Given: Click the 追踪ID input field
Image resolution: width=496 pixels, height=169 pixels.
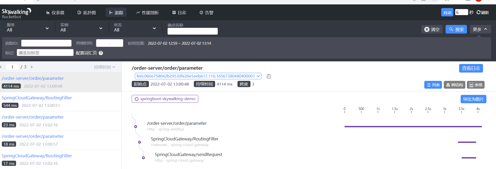Looking at the screenshot, I should click(46, 43).
